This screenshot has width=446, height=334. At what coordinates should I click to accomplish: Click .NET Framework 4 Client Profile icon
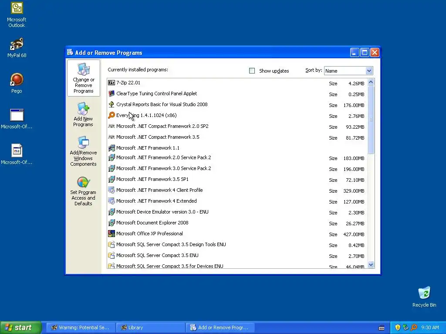(111, 190)
